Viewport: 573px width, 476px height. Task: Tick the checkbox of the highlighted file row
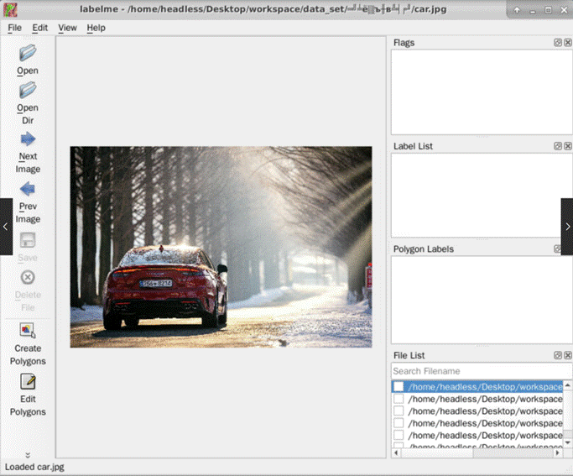[398, 386]
